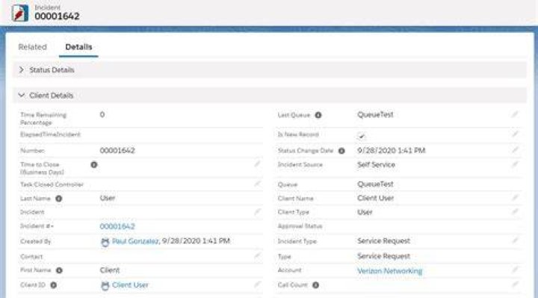Click the ElapsedTimeIncident label
Screen dimensions: 538x298
(51, 134)
